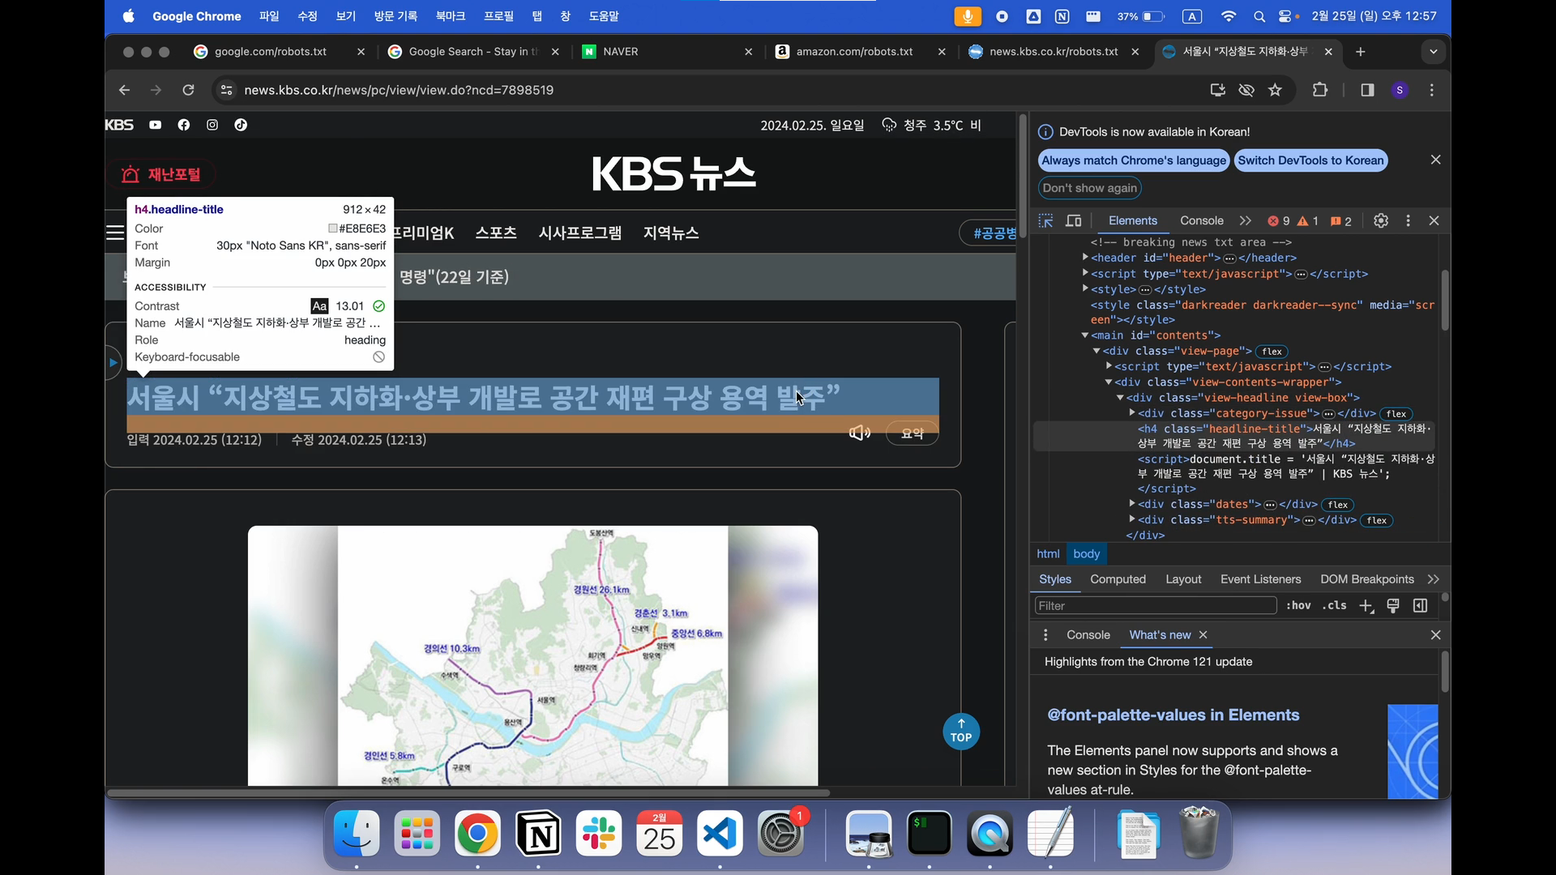Collapse the main#contents element node
Image resolution: width=1556 pixels, height=875 pixels.
1085,335
